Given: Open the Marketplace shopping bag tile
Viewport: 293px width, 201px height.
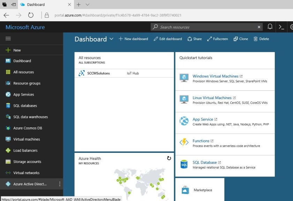Looking at the screenshot, I should 185,190.
